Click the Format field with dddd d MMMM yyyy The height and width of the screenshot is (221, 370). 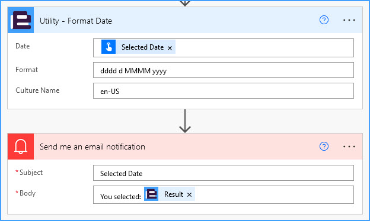pyautogui.click(x=223, y=70)
